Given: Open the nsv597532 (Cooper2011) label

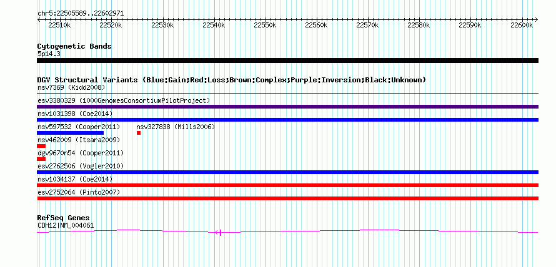Looking at the screenshot, I should (79, 127).
